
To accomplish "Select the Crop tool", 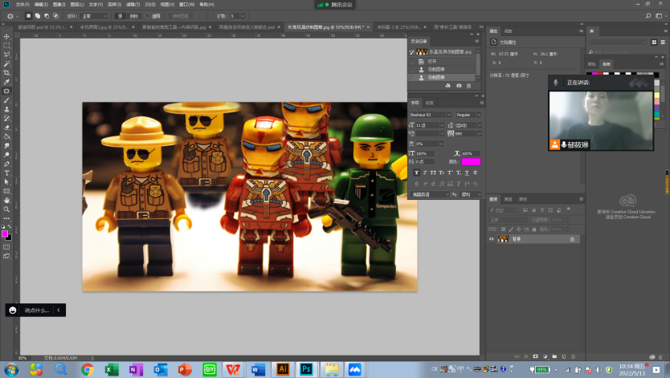I will (x=6, y=72).
